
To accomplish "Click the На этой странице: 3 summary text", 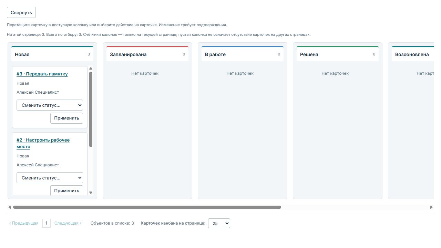I will click(x=158, y=35).
